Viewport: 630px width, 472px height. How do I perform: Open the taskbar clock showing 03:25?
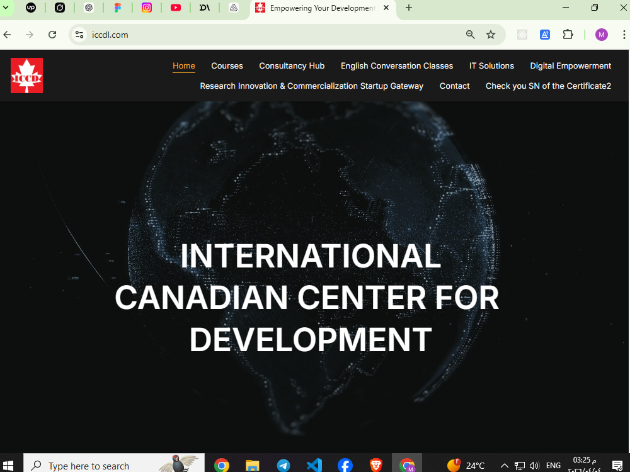click(584, 464)
